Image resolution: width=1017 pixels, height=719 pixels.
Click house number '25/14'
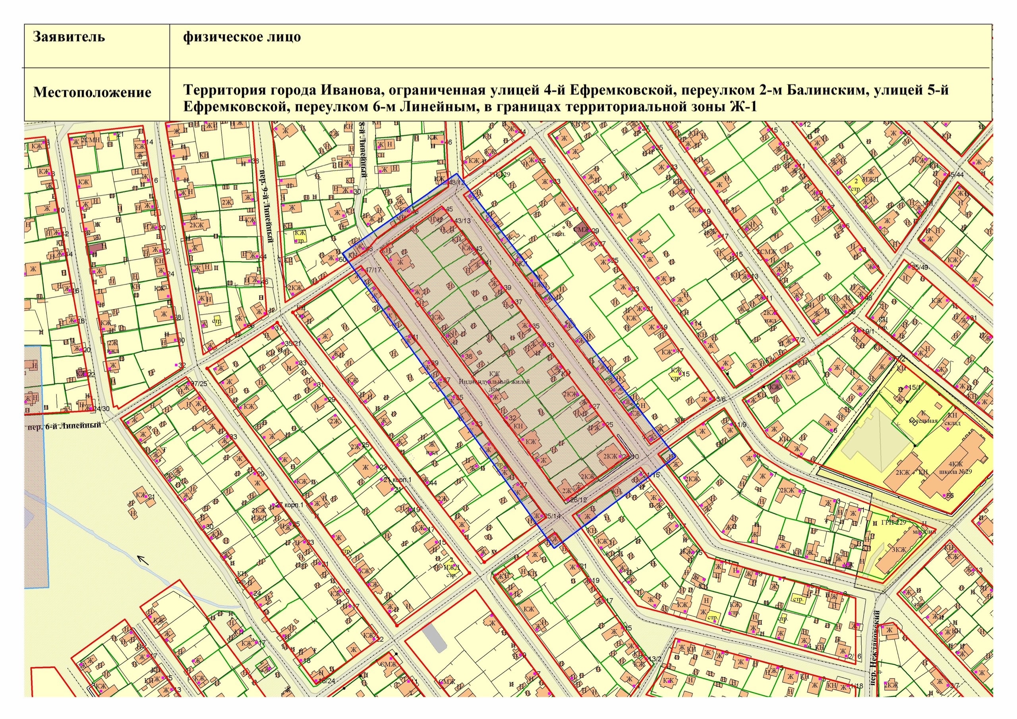(552, 516)
